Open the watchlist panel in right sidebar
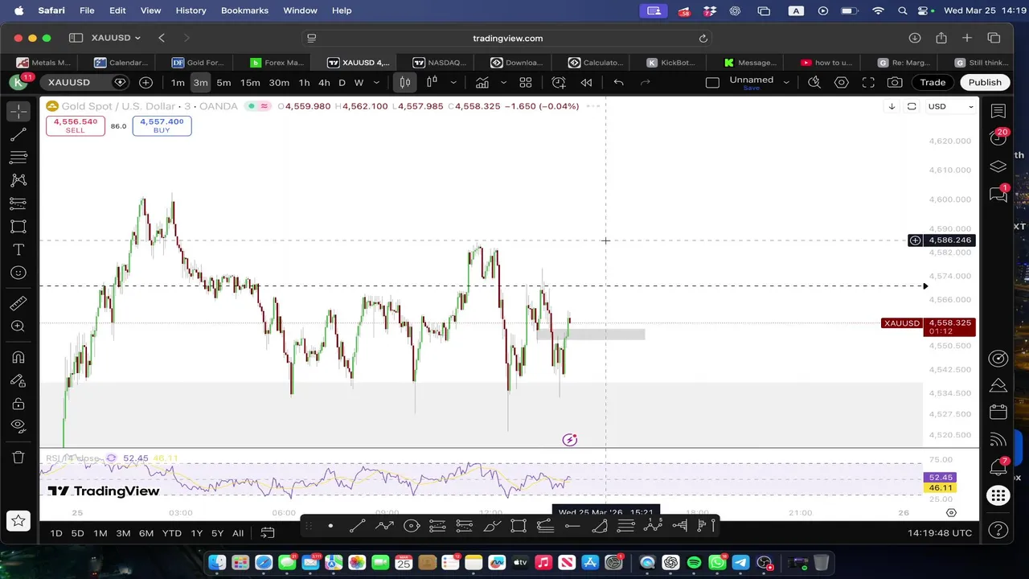Screen dimensions: 1029x579 coord(998,111)
